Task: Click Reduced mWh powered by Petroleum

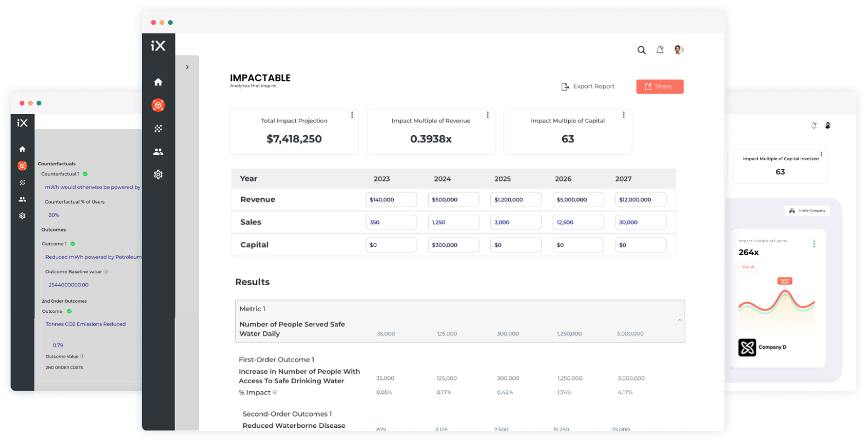Action: (x=93, y=257)
